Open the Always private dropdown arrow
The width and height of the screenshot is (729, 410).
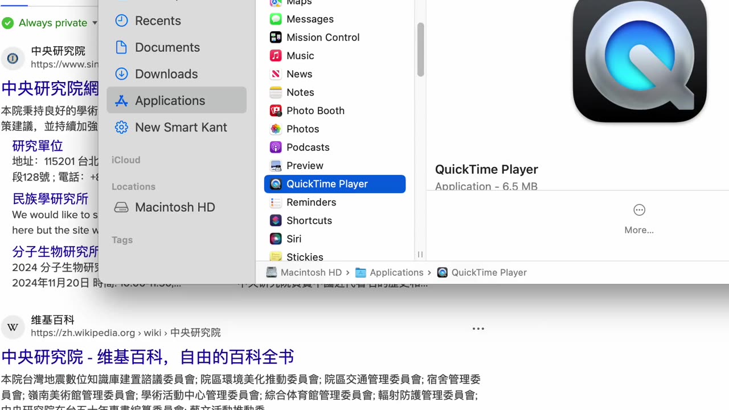[95, 23]
